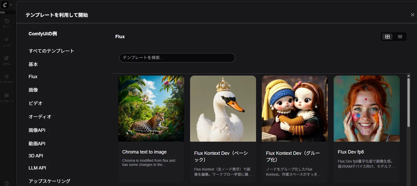Image resolution: width=417 pixels, height=186 pixels.
Task: Select the Flux template category
Action: [33, 76]
